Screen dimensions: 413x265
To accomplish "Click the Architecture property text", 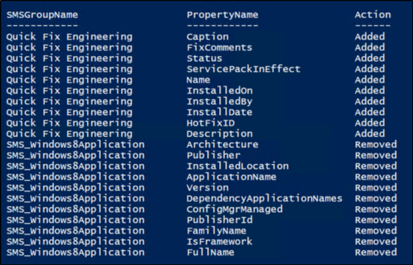I will pos(223,144).
